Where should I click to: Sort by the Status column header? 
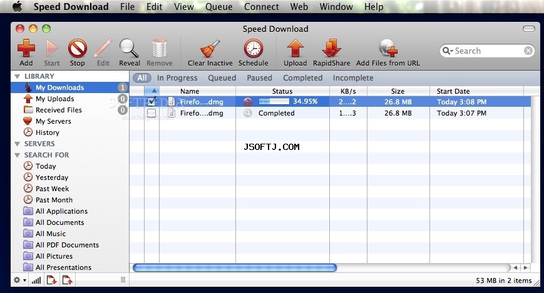[282, 91]
